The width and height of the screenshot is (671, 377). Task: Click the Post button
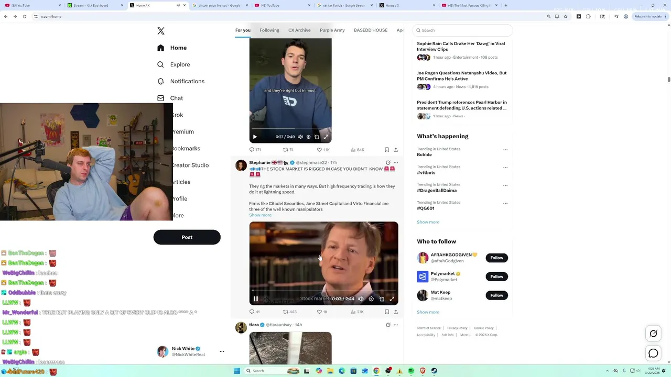tap(187, 237)
